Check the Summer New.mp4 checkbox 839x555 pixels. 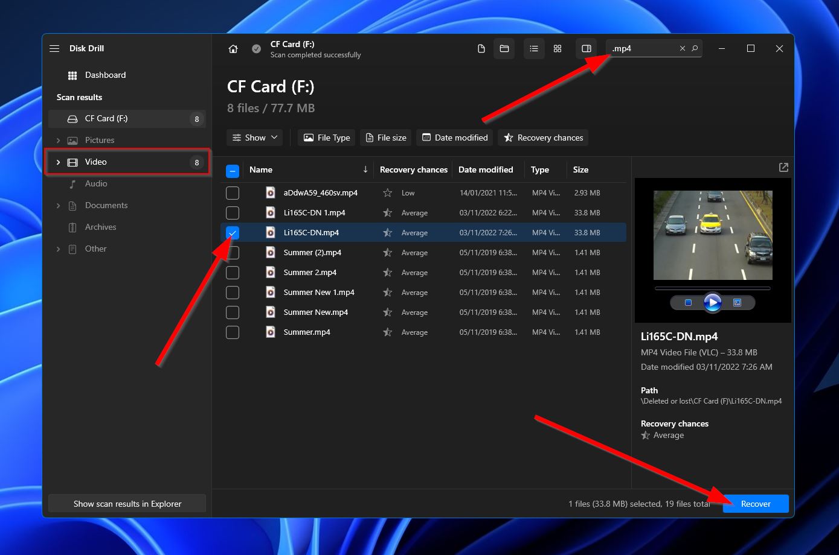(233, 312)
